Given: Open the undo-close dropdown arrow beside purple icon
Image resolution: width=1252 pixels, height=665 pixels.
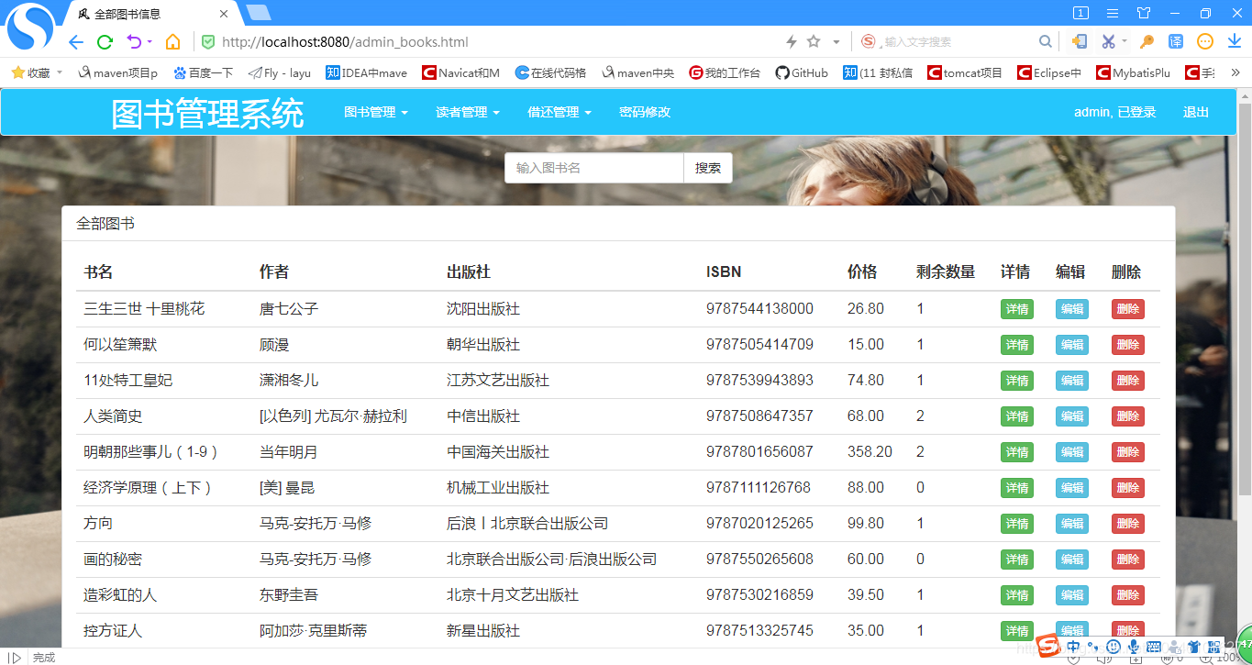Looking at the screenshot, I should (x=150, y=42).
